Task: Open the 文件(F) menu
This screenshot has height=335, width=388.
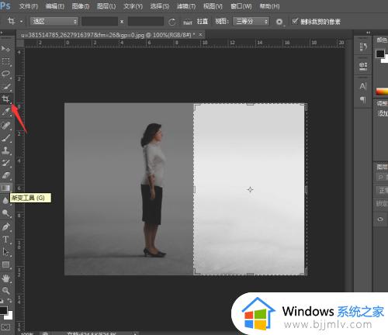Action: (29, 6)
